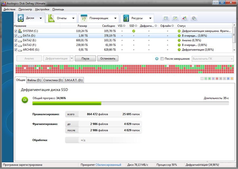Screen dimensions: 238x169
Task: Select the Диски tab
Action: pyautogui.click(x=30, y=18)
